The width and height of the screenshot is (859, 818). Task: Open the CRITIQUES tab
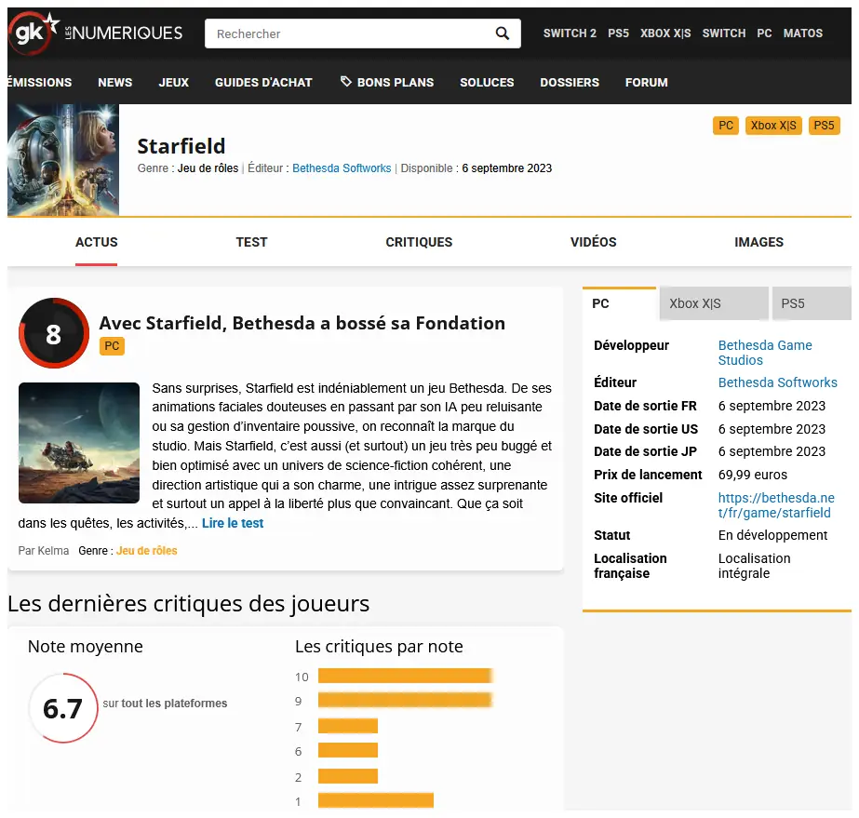tap(419, 242)
